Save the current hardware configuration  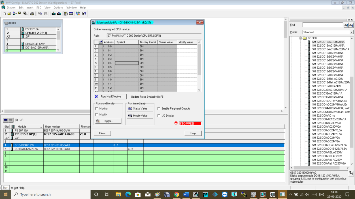click(20, 13)
